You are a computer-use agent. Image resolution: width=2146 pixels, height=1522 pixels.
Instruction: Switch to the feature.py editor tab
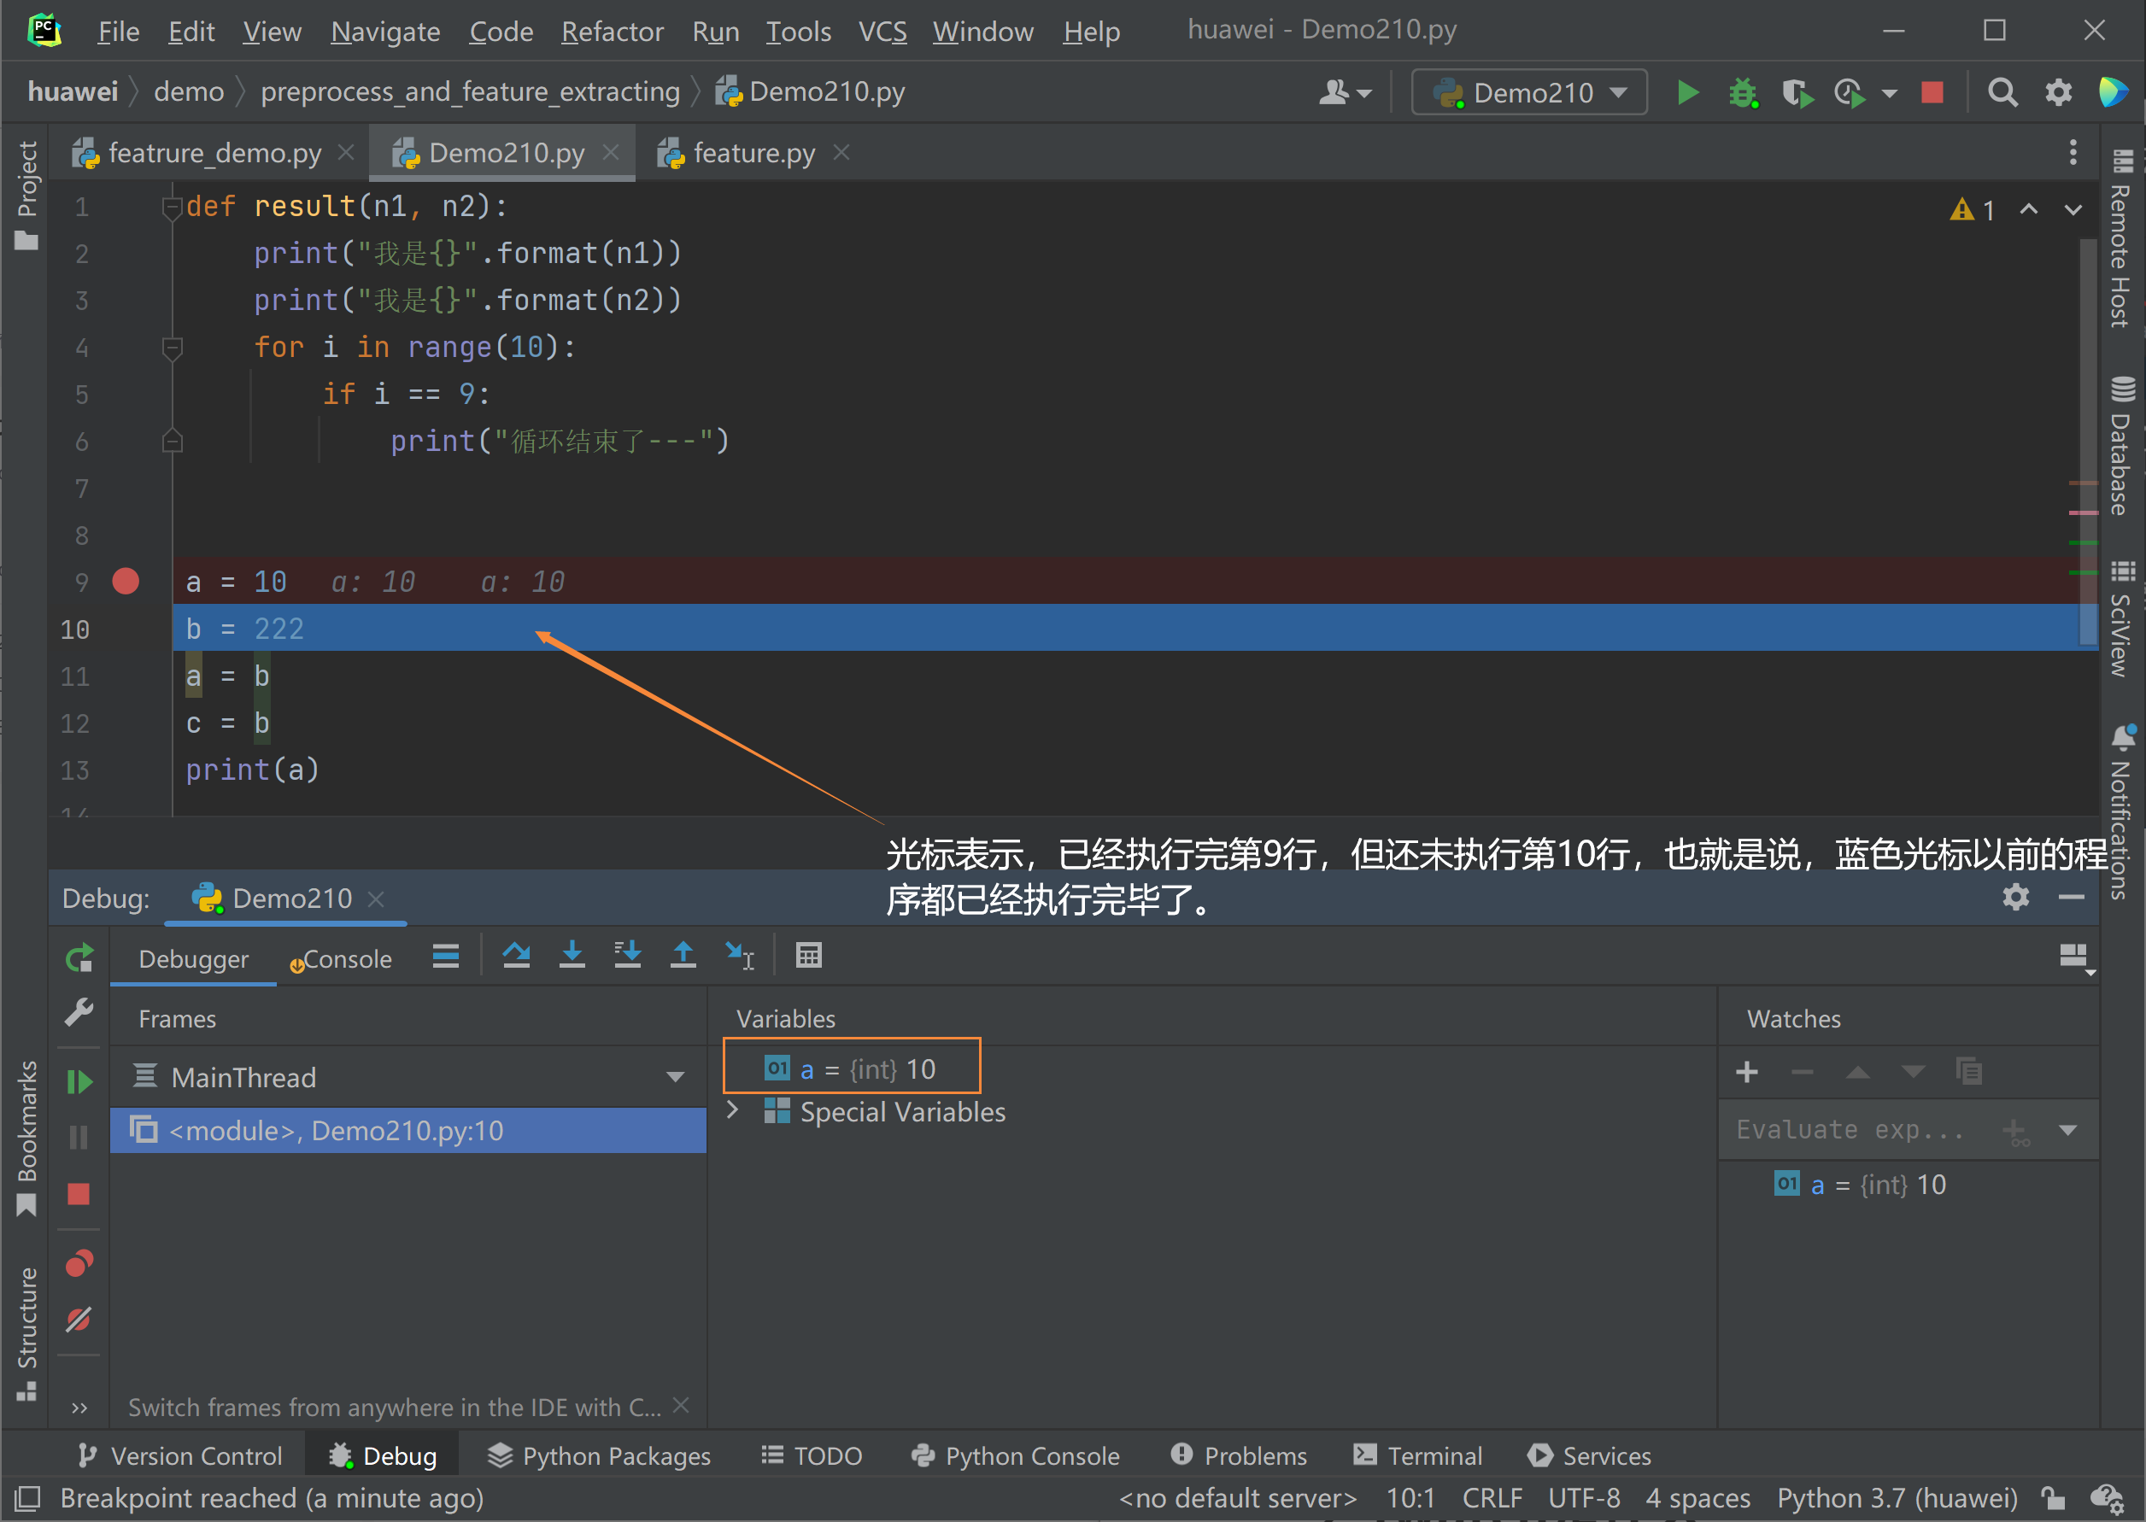pyautogui.click(x=753, y=152)
